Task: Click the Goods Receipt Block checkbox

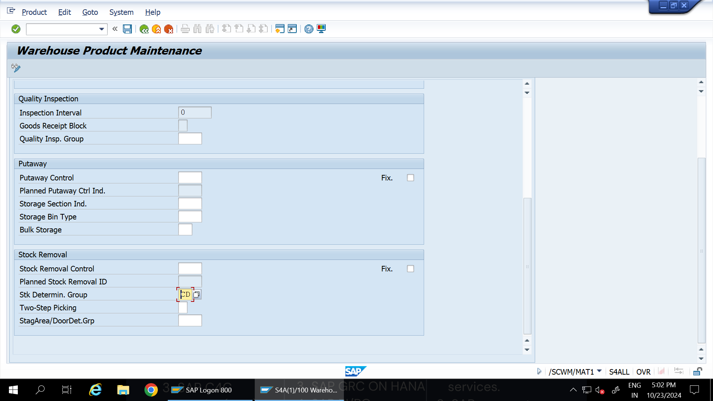Action: (182, 125)
